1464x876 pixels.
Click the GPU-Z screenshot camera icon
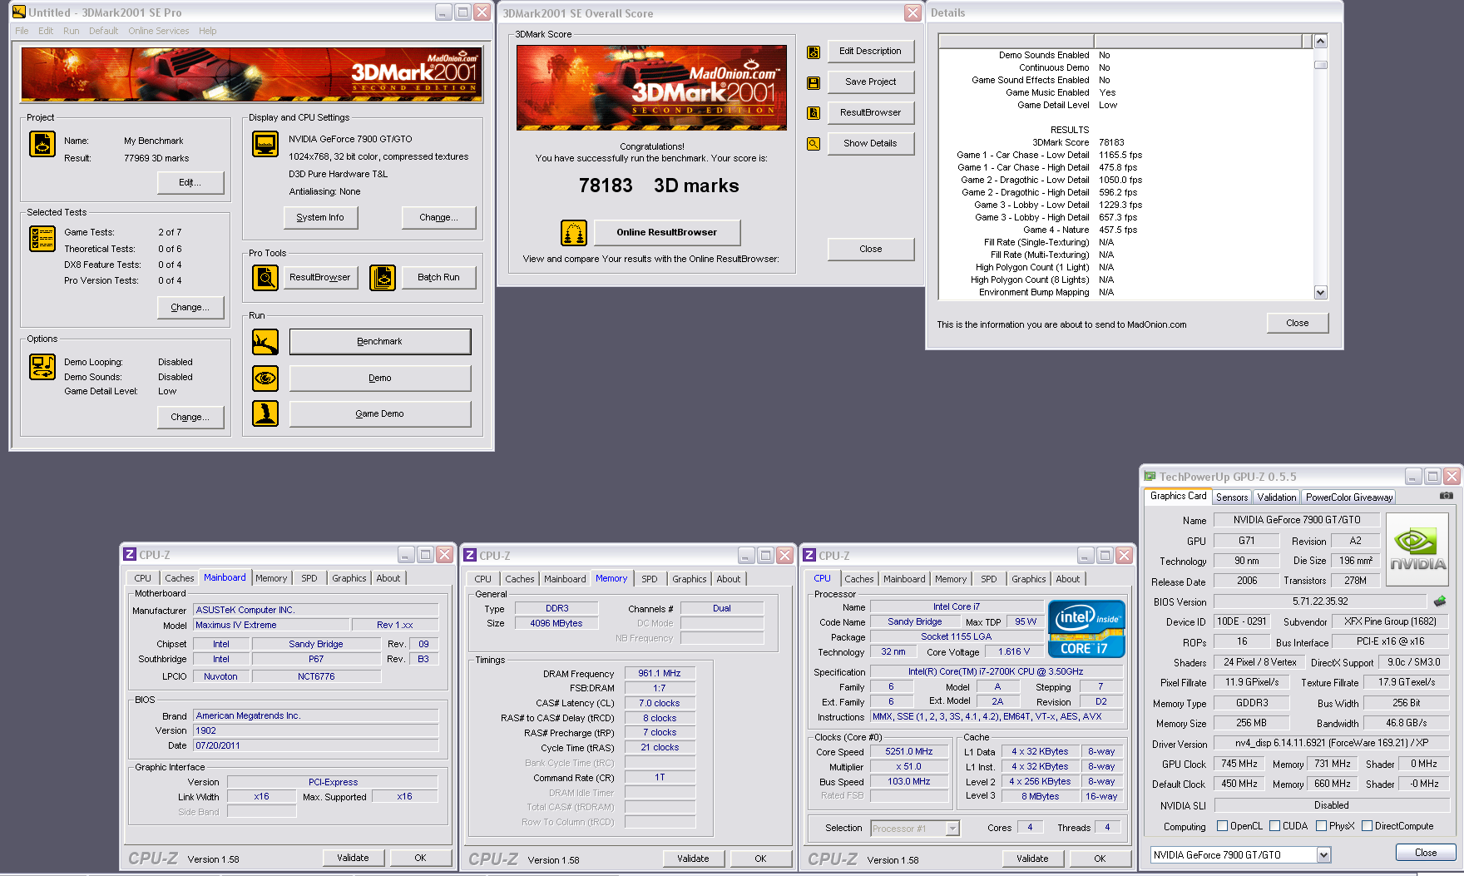pos(1447,496)
